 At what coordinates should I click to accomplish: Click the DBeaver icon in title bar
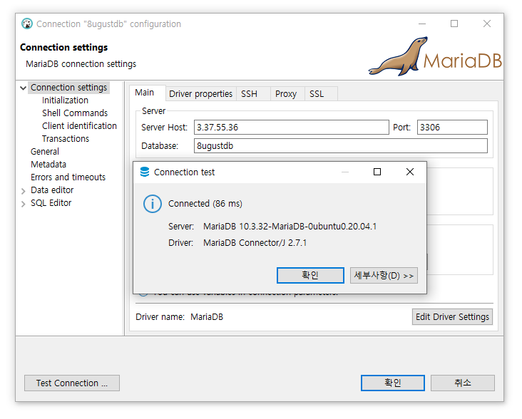coord(27,24)
